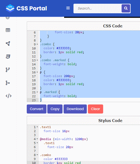Open the hamburger menu icon
Image resolution: width=140 pixels, height=164 pixels.
coord(68,8)
